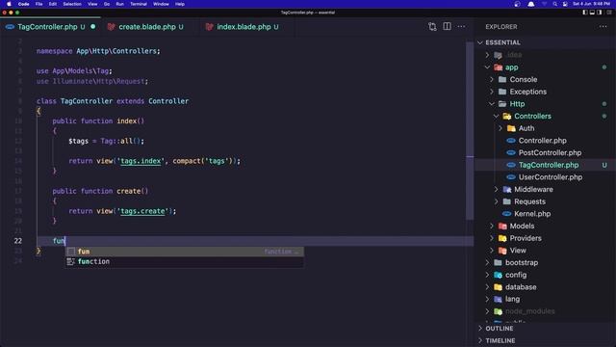Viewport: 616px width, 347px height.
Task: Click the database folder icon
Action: (499, 287)
